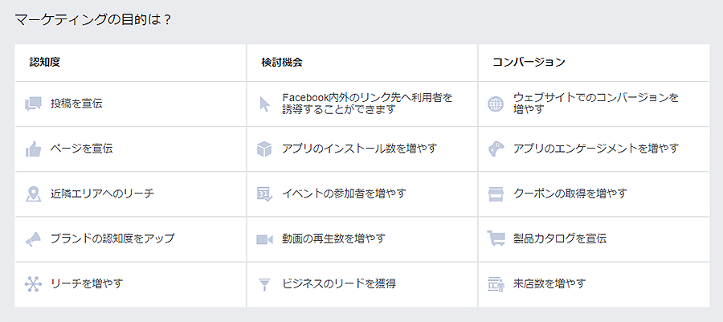Click the speech bubble icon beside 投稿を宣伝
This screenshot has height=322, width=723.
pyautogui.click(x=33, y=104)
